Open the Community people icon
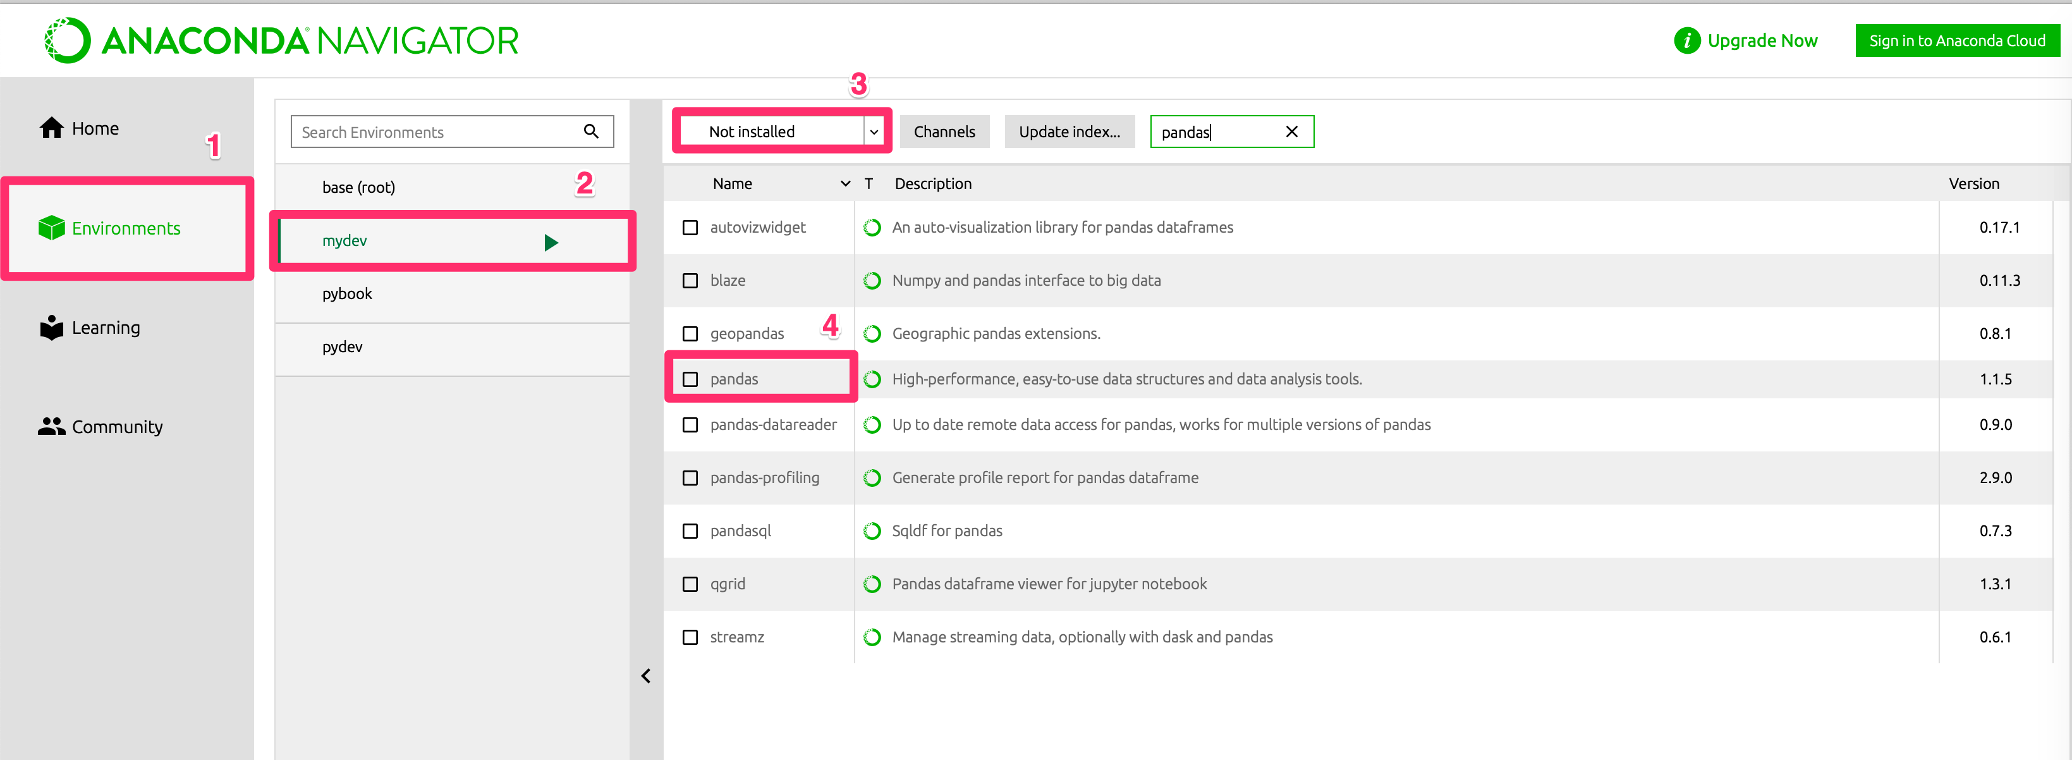The image size is (2072, 760). click(51, 426)
